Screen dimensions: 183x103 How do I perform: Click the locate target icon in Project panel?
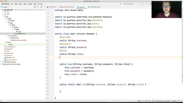35,7
